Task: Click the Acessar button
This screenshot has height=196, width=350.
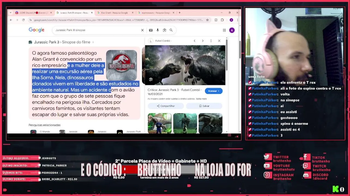Action: pyautogui.click(x=213, y=91)
